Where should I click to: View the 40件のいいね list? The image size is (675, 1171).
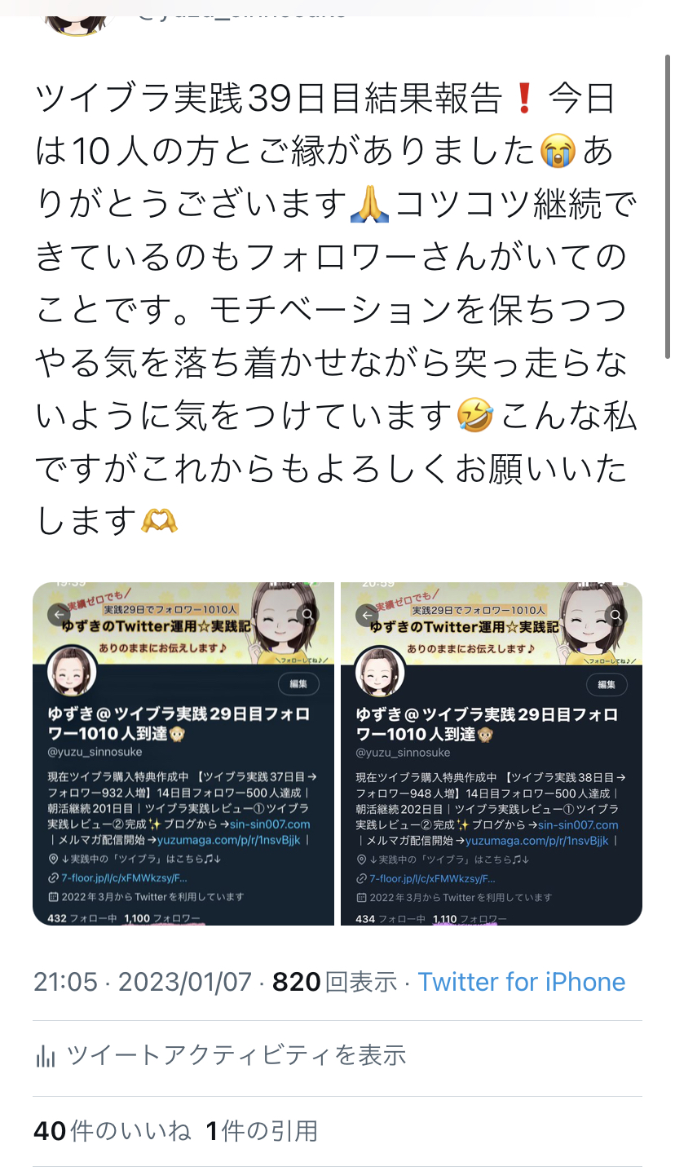coord(112,1131)
